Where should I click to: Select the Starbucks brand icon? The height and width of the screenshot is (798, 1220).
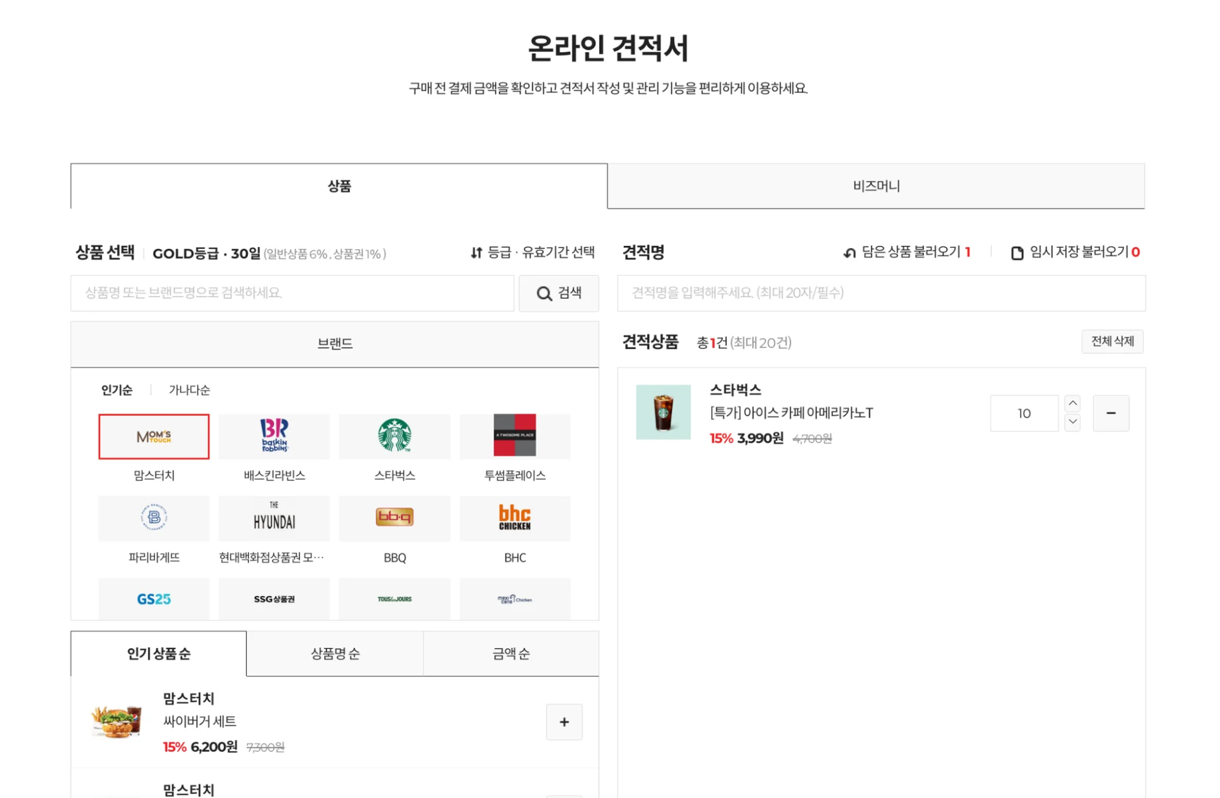tap(394, 436)
